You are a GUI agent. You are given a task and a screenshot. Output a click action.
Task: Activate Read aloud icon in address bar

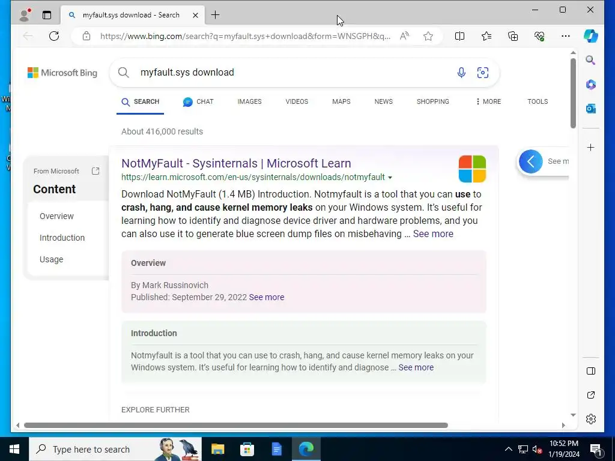click(x=404, y=36)
